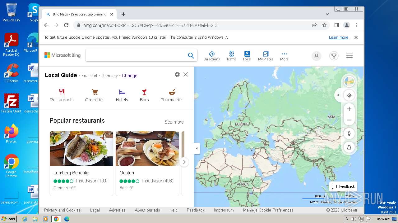Open the Local guide button
Screen dimensions: 398x223
(x=247, y=56)
